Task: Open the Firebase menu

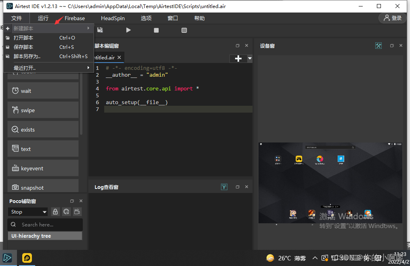Action: coord(75,18)
